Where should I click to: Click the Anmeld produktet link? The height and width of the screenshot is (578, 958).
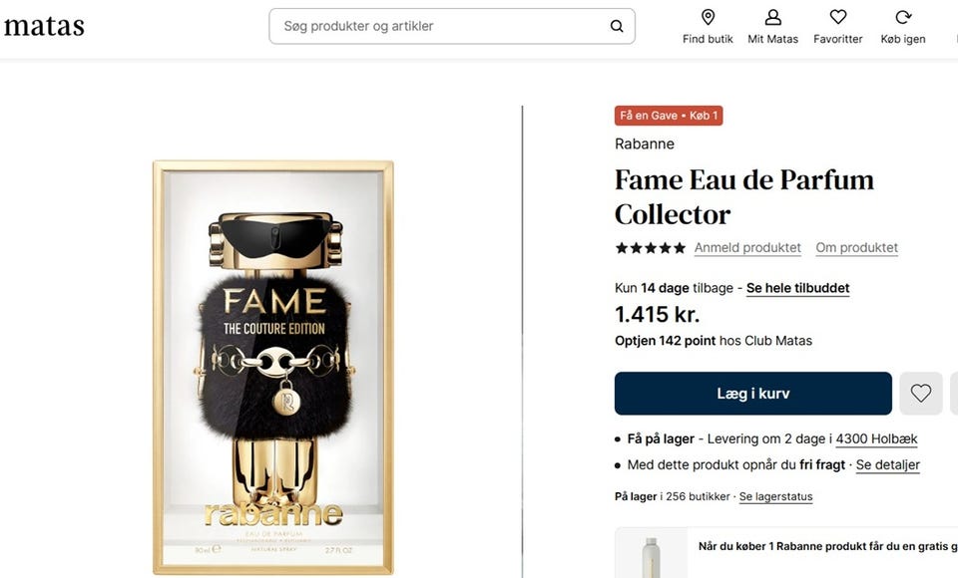(747, 248)
